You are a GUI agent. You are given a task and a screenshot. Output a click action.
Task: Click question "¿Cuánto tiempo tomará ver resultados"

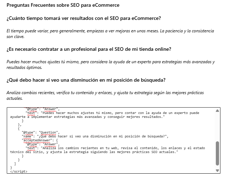[x=84, y=18]
